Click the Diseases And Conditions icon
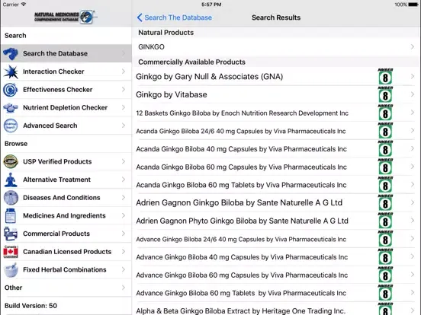 tap(11, 197)
